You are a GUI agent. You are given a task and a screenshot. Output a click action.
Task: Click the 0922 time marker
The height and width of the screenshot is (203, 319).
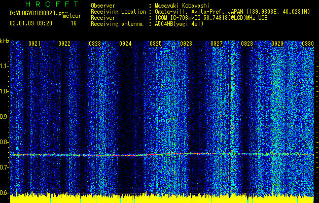(x=64, y=44)
